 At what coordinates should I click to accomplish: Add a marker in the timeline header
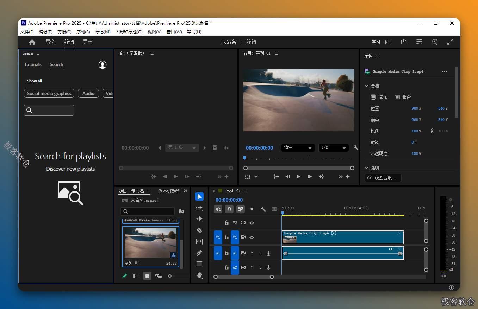(252, 209)
